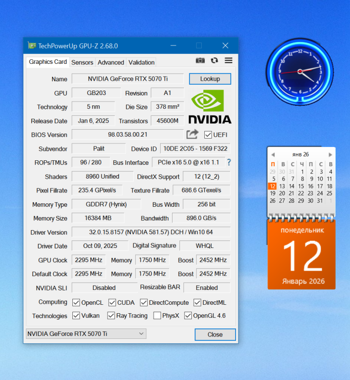Viewport: 350px width, 380px height.
Task: Toggle the OpenCL checkbox
Action: click(x=76, y=302)
